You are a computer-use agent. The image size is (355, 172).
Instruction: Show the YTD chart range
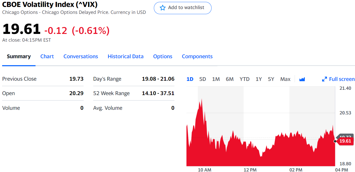(244, 79)
